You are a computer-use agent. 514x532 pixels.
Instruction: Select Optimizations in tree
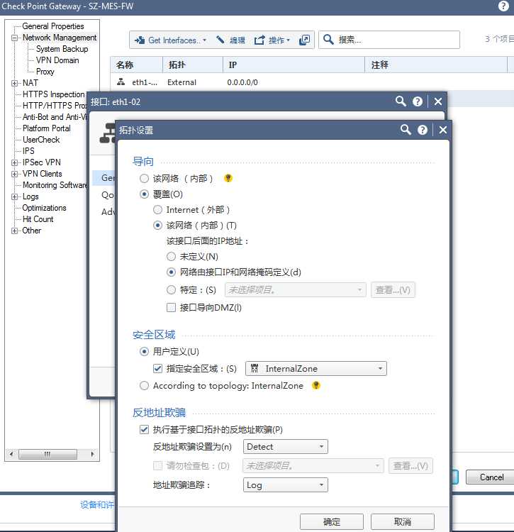click(x=44, y=208)
